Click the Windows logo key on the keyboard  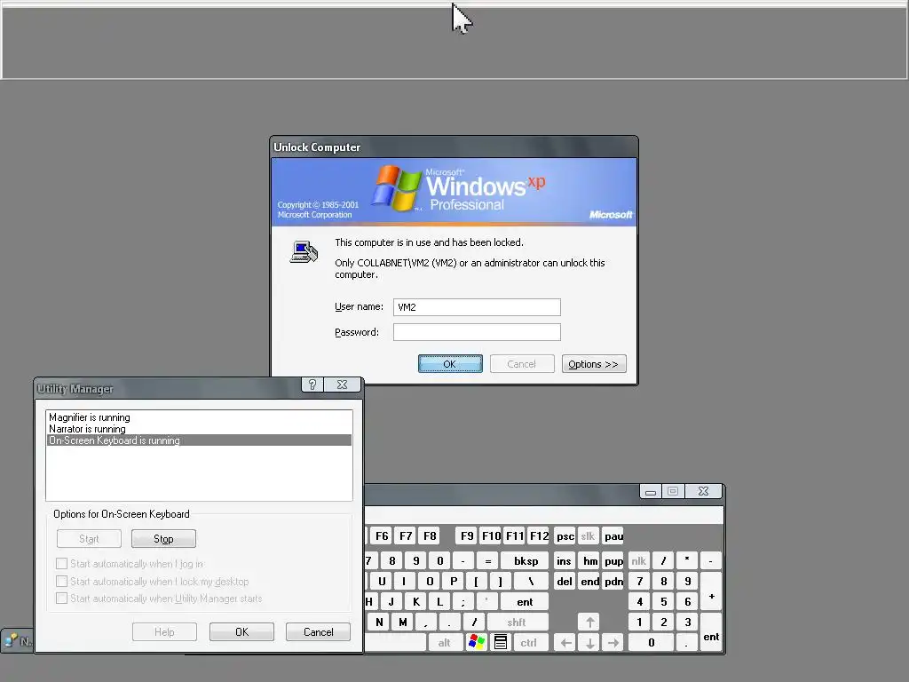click(477, 642)
